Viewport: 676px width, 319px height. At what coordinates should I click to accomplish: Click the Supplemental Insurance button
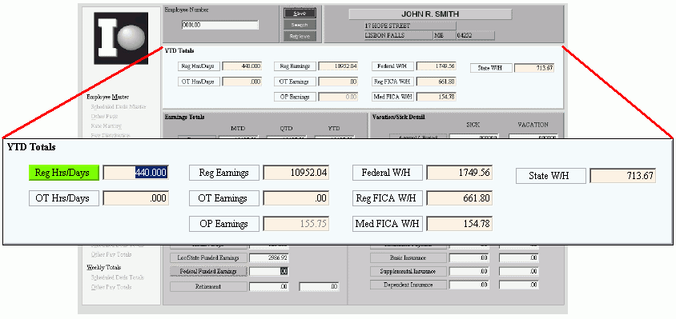408,271
